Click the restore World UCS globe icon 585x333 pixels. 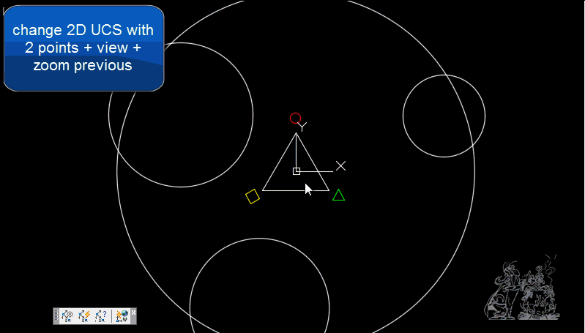pyautogui.click(x=122, y=316)
